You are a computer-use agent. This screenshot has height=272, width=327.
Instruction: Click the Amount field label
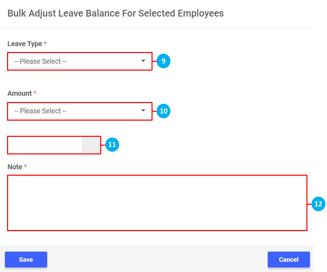click(x=20, y=93)
